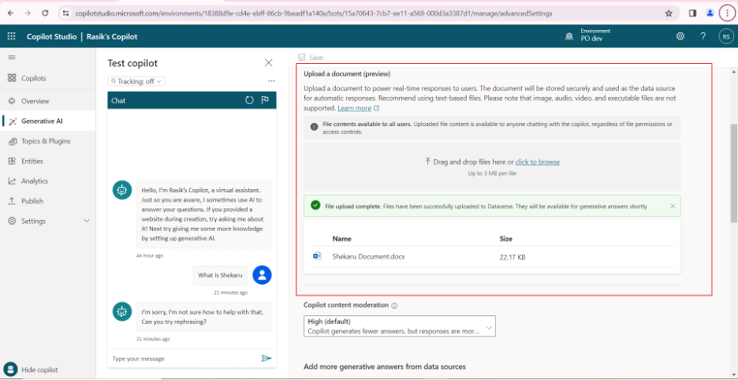The height and width of the screenshot is (380, 738).
Task: Collapse the sidebar hamburger menu
Action: point(12,58)
